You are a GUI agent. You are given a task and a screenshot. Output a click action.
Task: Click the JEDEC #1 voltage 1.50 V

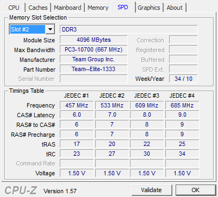point(77,173)
